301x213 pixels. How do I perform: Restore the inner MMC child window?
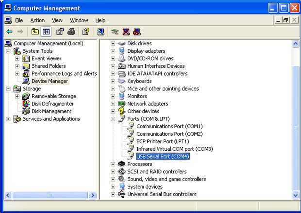click(286, 20)
